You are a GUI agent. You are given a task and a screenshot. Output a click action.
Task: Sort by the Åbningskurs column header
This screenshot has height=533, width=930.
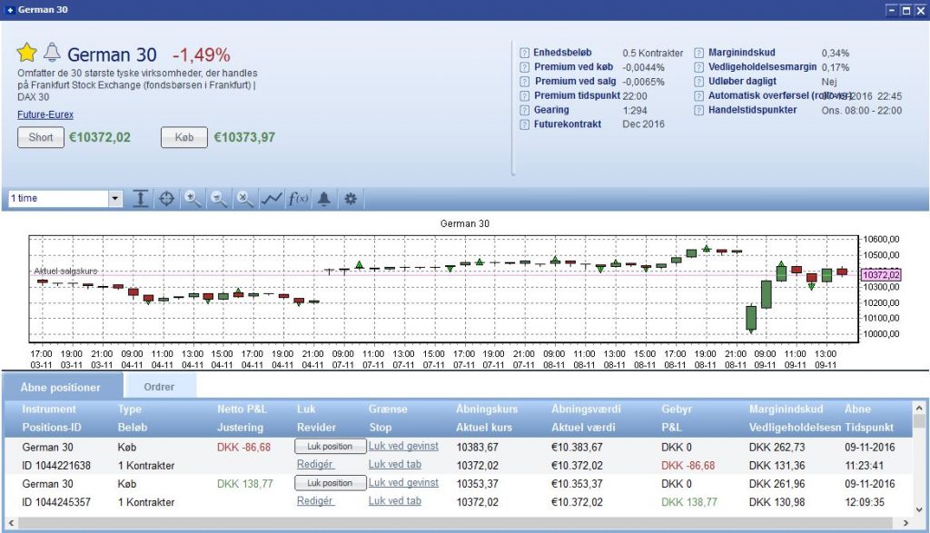click(x=487, y=410)
